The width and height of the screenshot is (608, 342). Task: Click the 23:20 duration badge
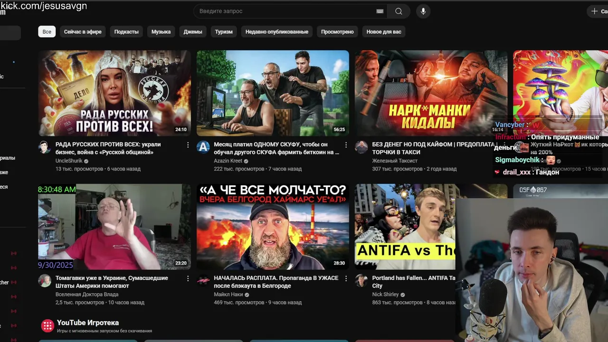pos(181,263)
